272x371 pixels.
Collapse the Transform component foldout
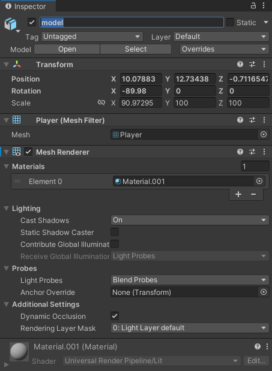click(7, 64)
